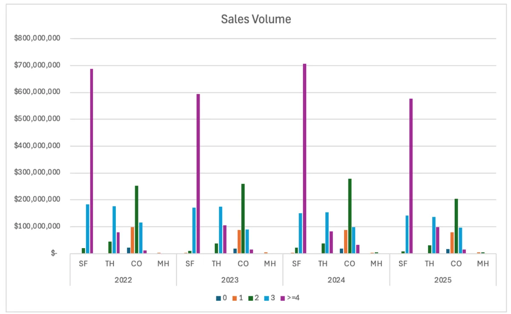Select the light blue TH bar for 2024
Image resolution: width=511 pixels, height=314 pixels.
coord(327,233)
